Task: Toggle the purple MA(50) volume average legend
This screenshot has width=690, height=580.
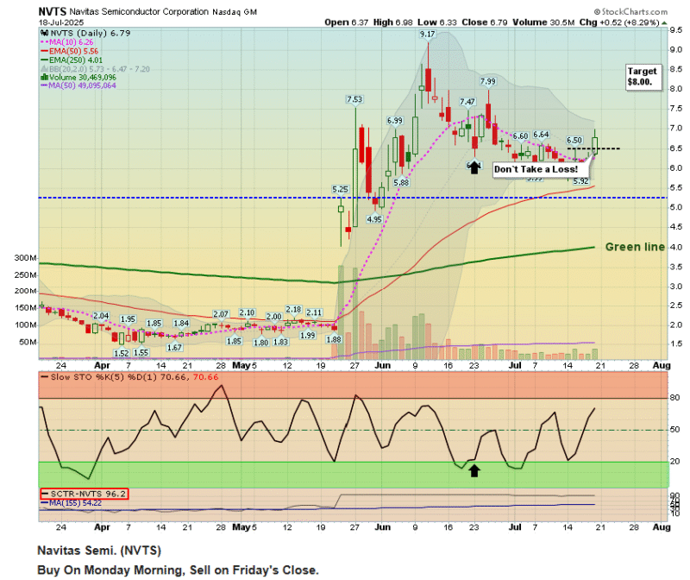Action: pyautogui.click(x=45, y=85)
